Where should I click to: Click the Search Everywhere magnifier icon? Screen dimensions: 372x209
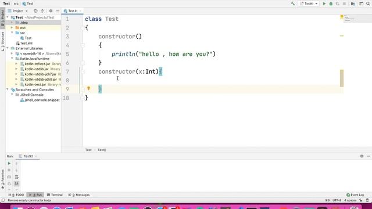click(368, 3)
